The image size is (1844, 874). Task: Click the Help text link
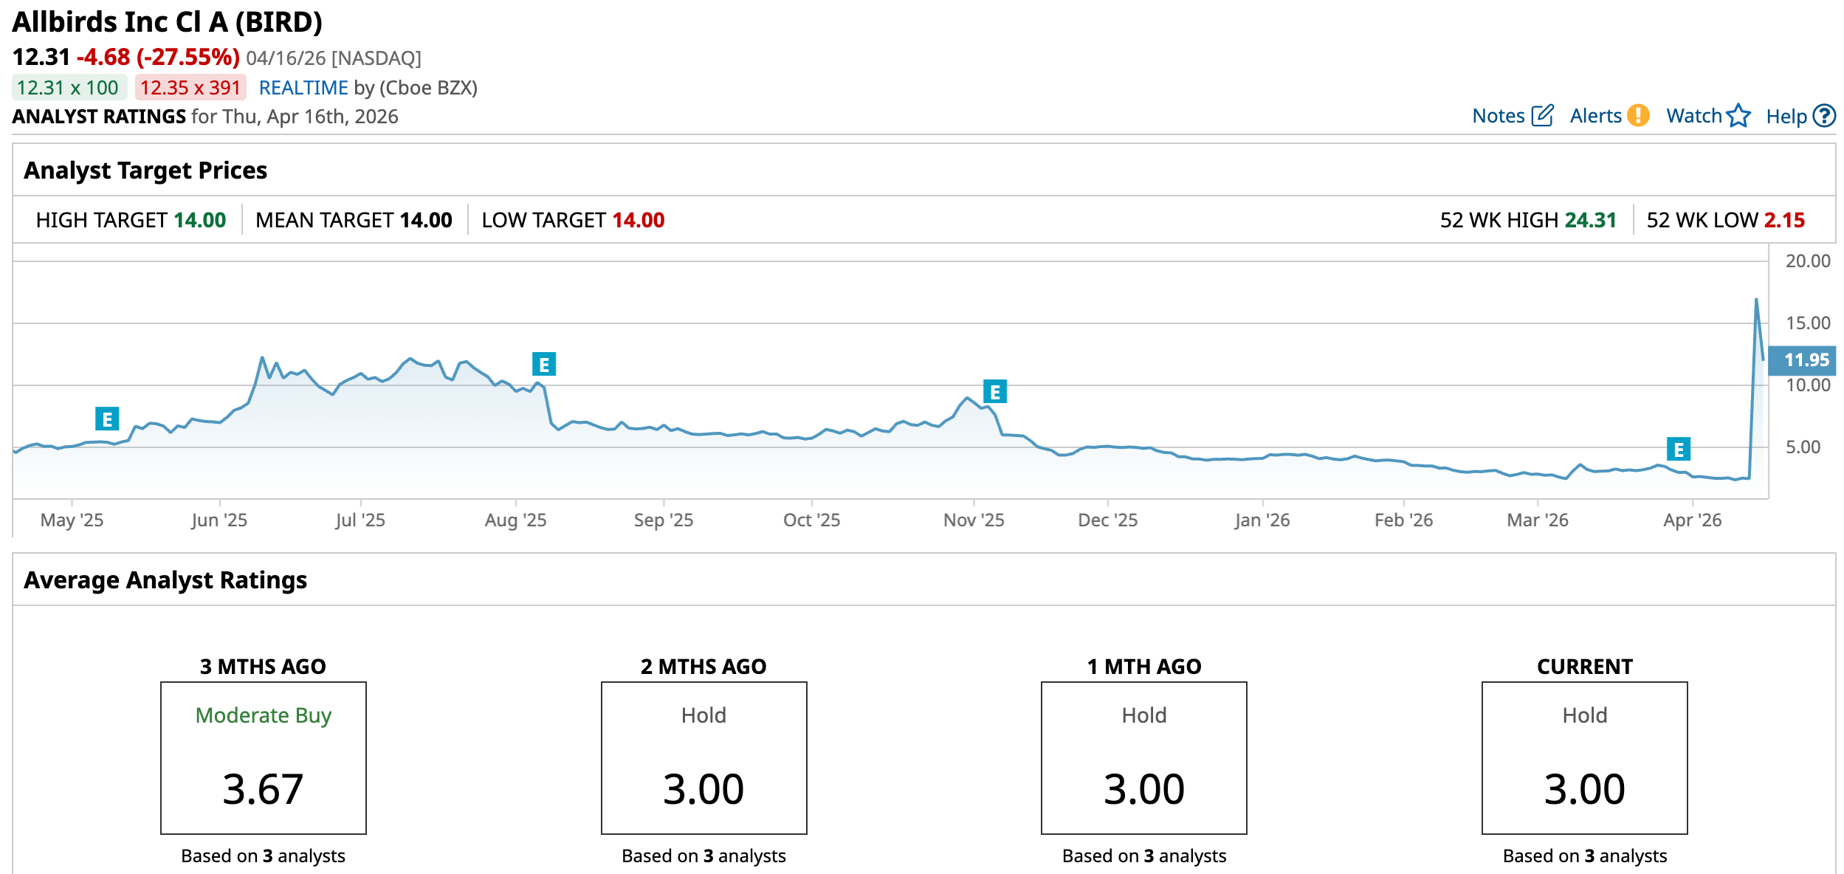tap(1786, 117)
